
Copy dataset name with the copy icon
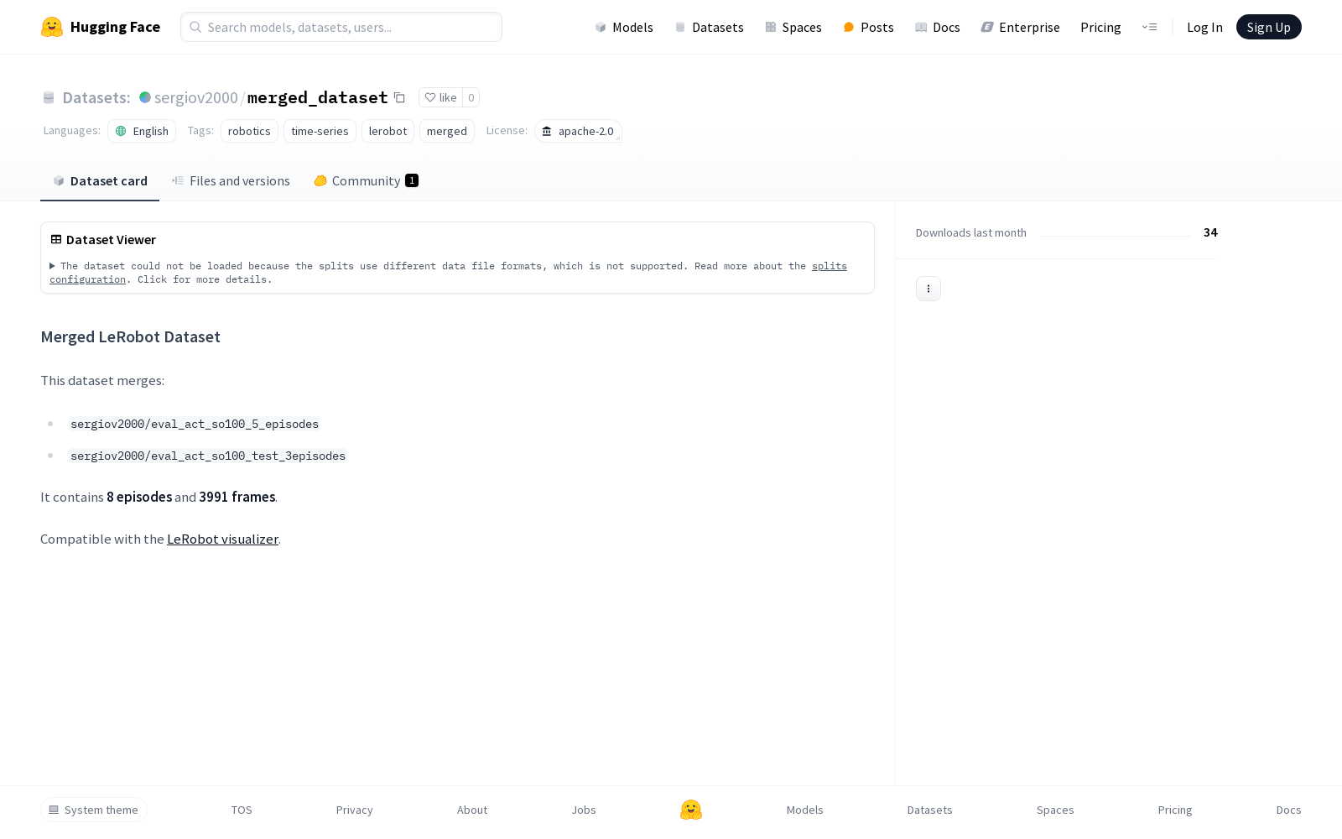[399, 97]
